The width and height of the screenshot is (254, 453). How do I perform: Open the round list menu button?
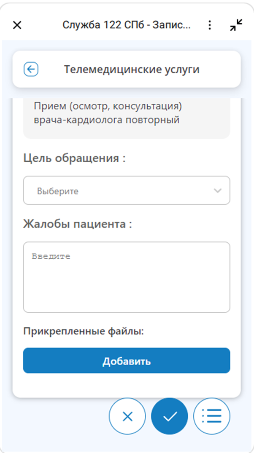(212, 416)
